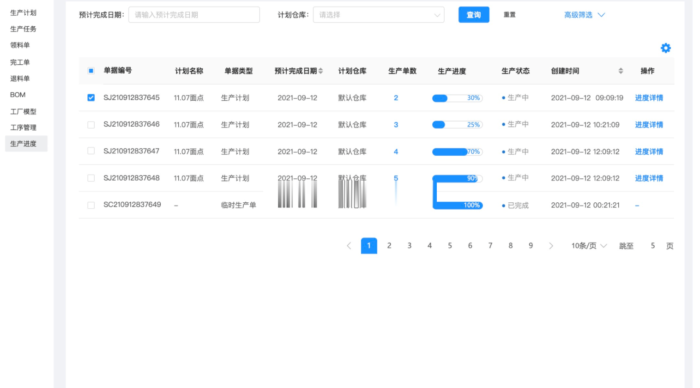The height and width of the screenshot is (388, 700).
Task: Check row SC210912837649 checkbox
Action: pyautogui.click(x=91, y=205)
